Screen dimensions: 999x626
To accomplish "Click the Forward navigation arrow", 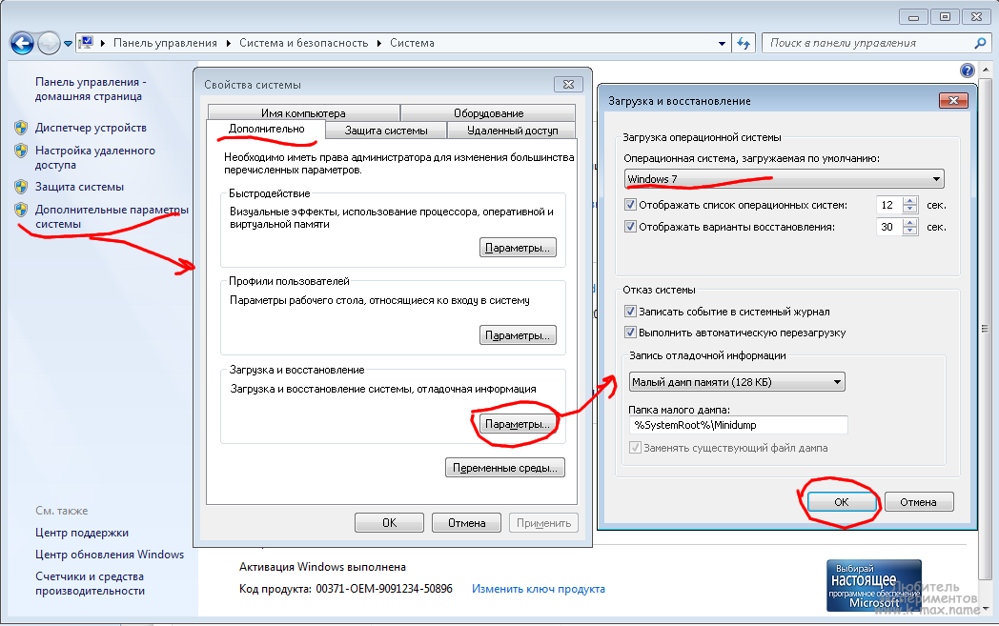I will tap(49, 43).
